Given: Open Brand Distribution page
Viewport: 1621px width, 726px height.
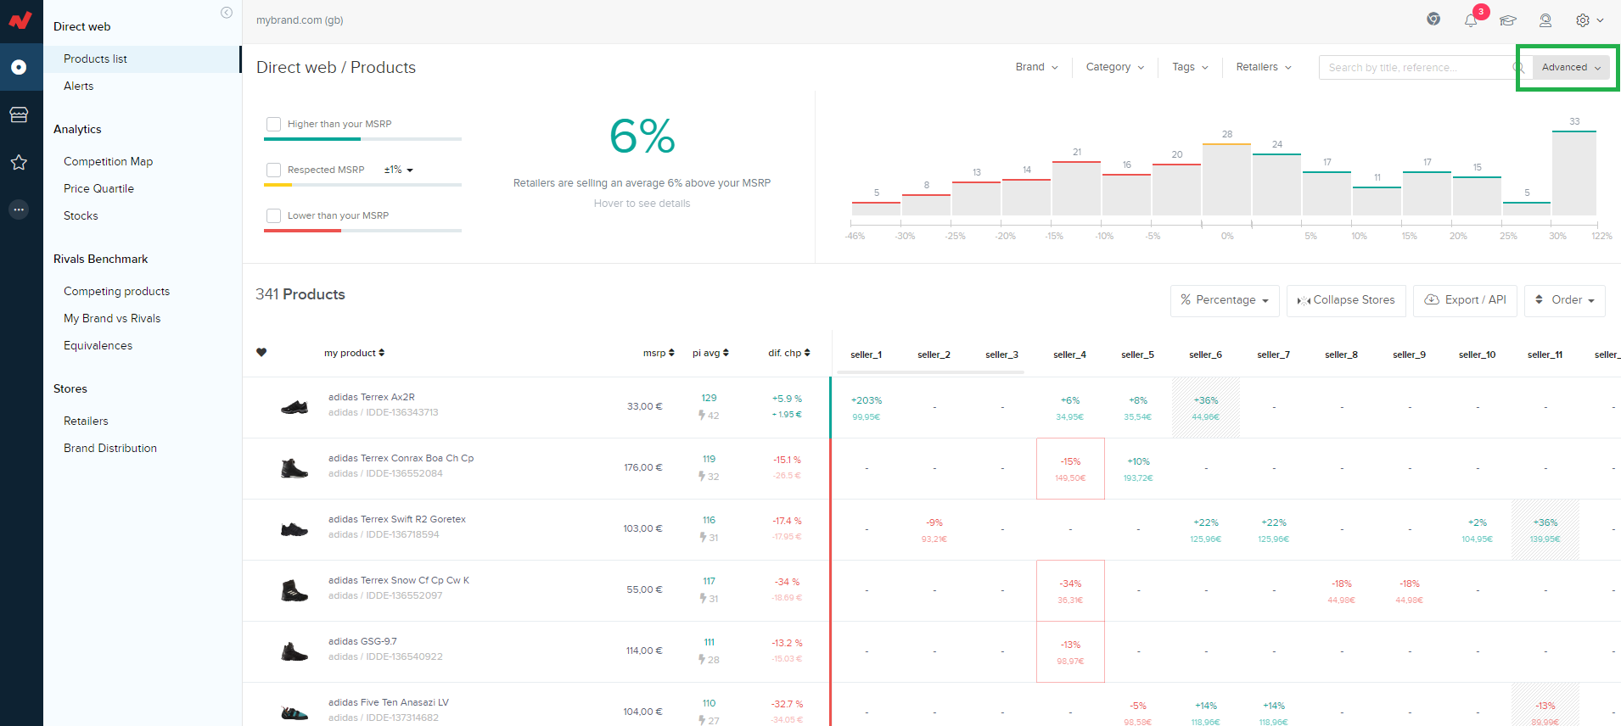Looking at the screenshot, I should (x=110, y=448).
